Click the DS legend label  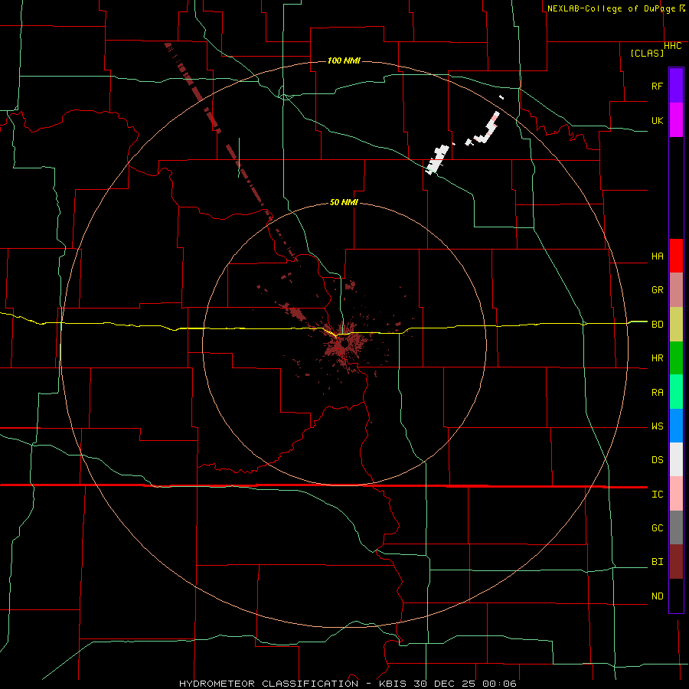657,460
